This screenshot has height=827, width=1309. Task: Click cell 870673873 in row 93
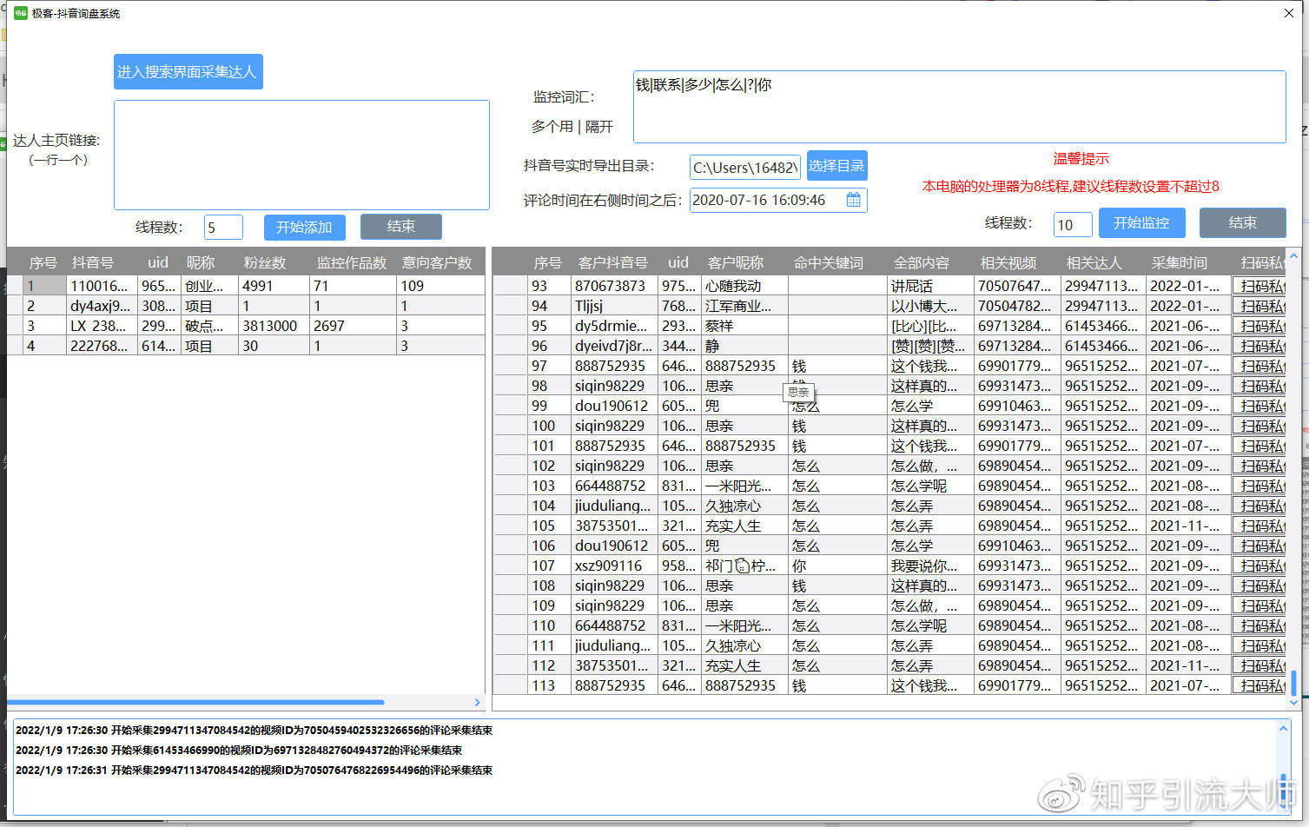[614, 286]
